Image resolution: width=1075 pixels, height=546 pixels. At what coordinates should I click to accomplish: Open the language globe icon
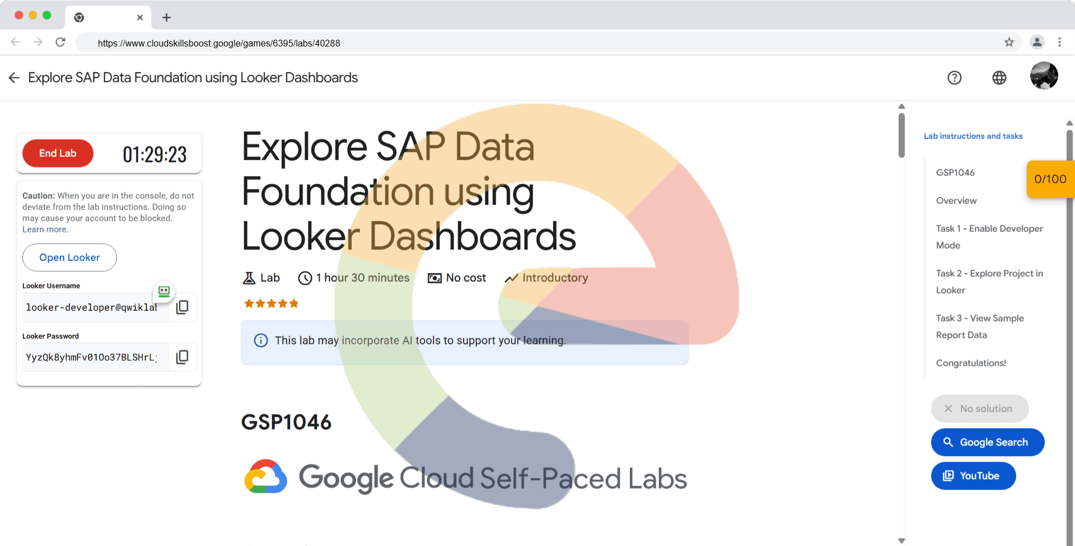(999, 78)
